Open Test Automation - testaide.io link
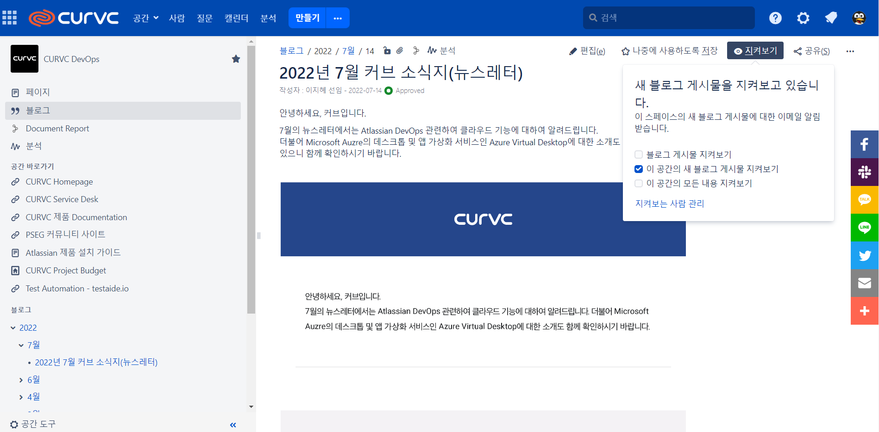The height and width of the screenshot is (432, 879). 77,289
